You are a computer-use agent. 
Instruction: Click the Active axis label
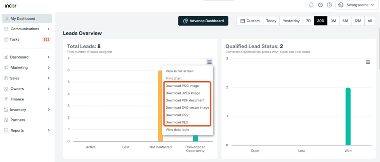click(x=91, y=147)
